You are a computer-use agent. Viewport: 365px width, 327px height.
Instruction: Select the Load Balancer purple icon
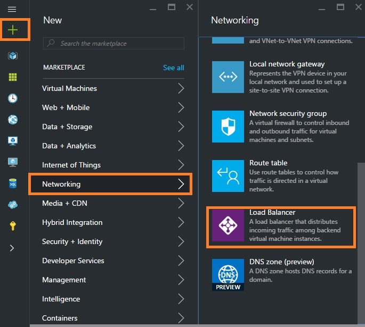228,227
